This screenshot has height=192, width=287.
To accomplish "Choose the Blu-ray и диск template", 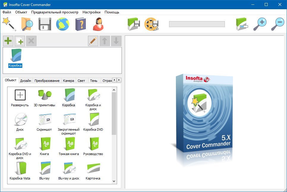I will [69, 171].
